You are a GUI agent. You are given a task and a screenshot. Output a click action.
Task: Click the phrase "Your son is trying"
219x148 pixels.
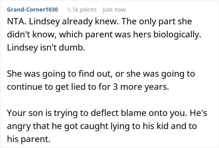(43, 113)
